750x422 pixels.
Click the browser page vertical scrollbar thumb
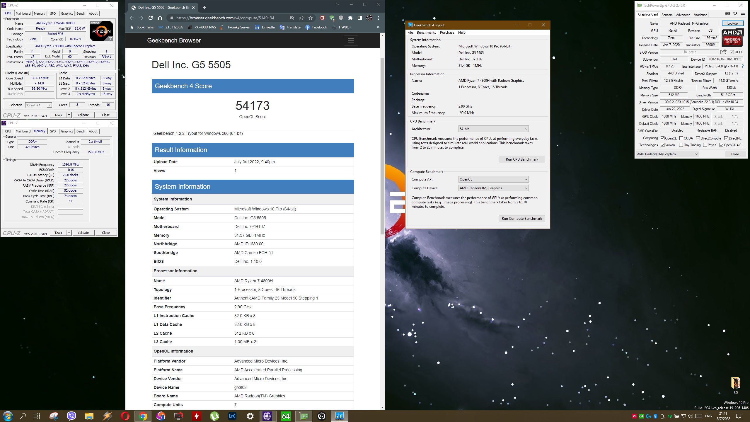point(382,147)
